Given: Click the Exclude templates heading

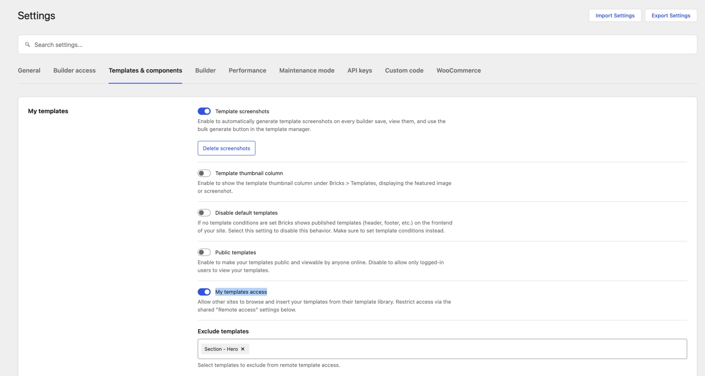Looking at the screenshot, I should tap(223, 331).
